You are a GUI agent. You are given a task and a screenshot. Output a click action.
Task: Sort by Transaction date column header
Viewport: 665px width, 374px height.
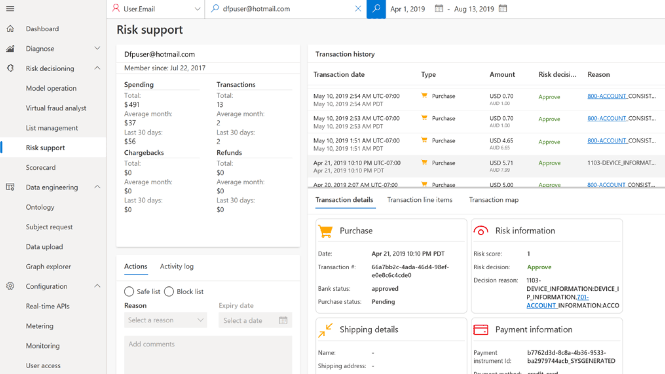[x=339, y=74]
